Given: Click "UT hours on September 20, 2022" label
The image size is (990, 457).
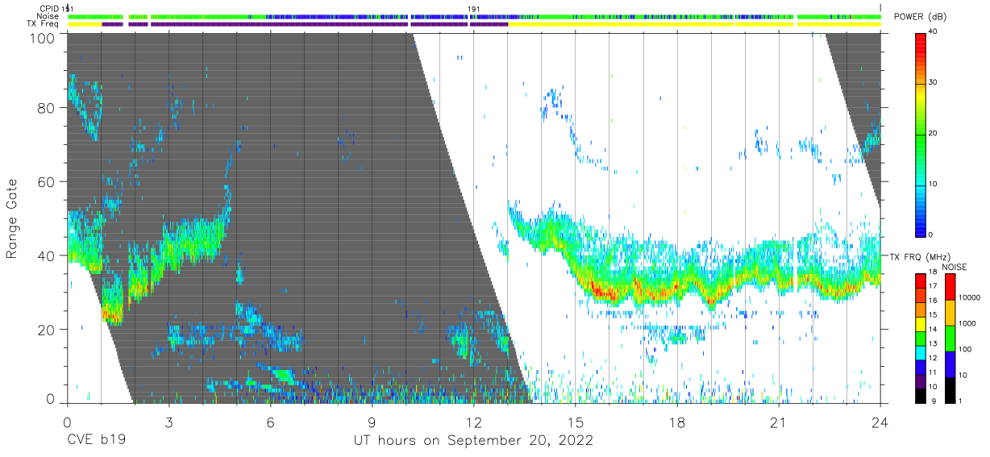Looking at the screenshot, I should click(x=473, y=441).
